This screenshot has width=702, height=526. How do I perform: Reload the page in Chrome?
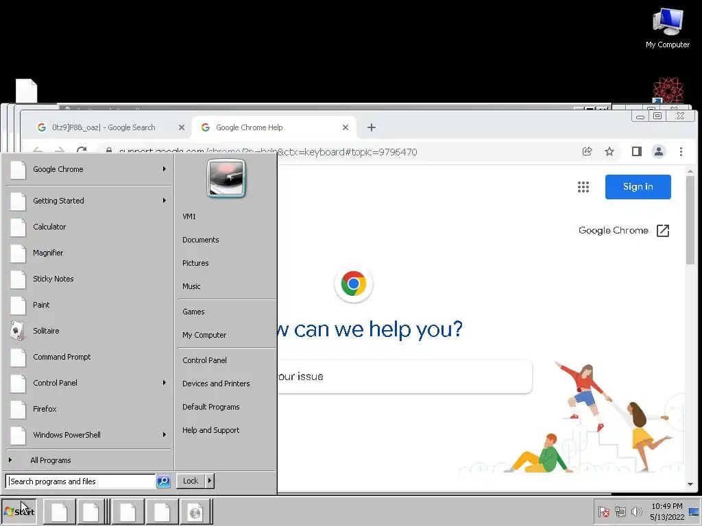[x=82, y=151]
